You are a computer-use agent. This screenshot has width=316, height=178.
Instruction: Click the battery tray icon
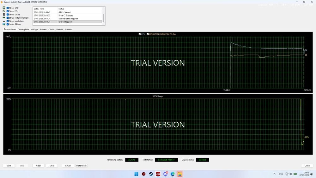pos(295,174)
